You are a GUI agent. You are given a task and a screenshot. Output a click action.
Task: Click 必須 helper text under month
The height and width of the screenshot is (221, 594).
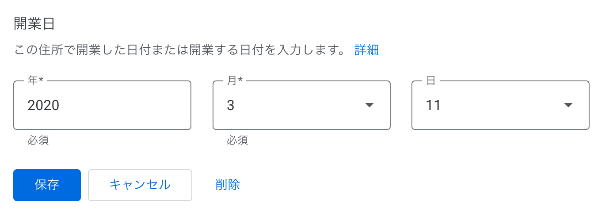(237, 141)
